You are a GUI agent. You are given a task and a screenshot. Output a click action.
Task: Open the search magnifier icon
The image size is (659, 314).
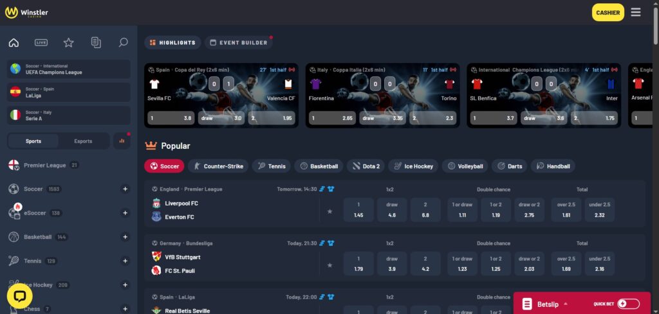tap(123, 43)
